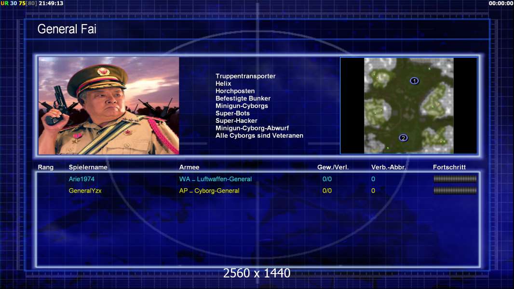Click Horchposten in the ability list
This screenshot has height=289, width=514.
[235, 91]
